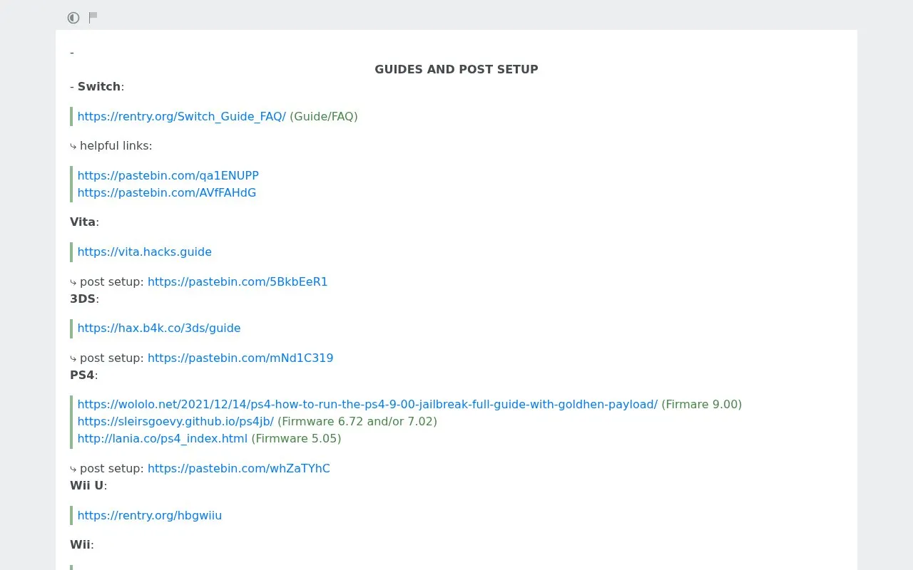Image resolution: width=913 pixels, height=570 pixels.
Task: Open pastebin link AVfFAHdG
Action: pos(166,192)
